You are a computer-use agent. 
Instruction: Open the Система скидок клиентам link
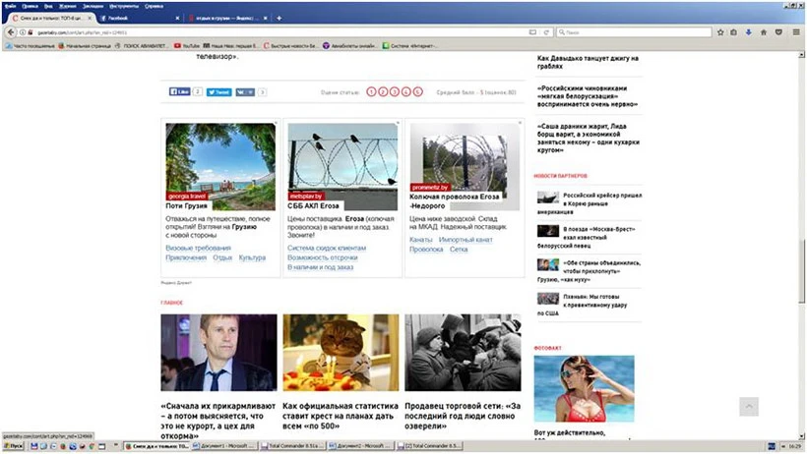coord(327,248)
